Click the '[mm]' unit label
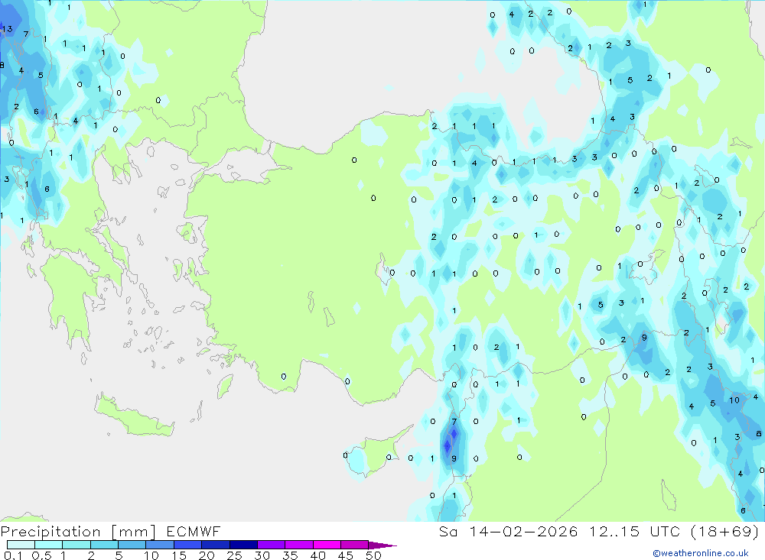This screenshot has height=560, width=765. click(x=134, y=532)
